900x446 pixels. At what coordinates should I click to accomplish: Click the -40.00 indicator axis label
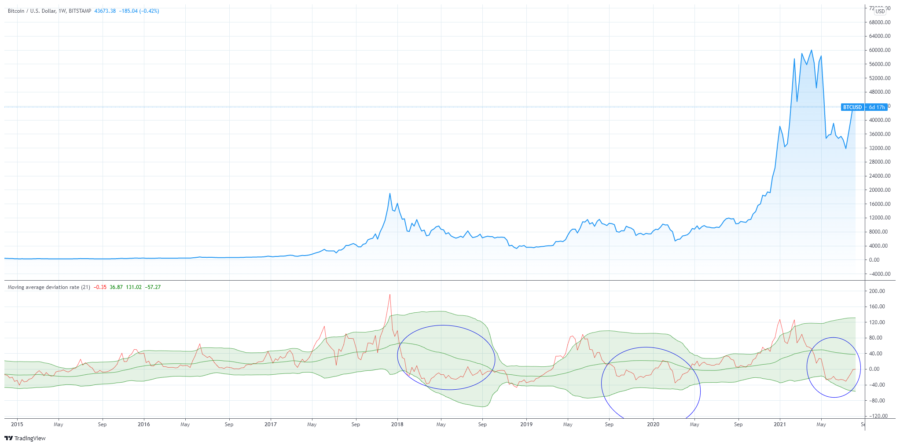[x=876, y=385]
